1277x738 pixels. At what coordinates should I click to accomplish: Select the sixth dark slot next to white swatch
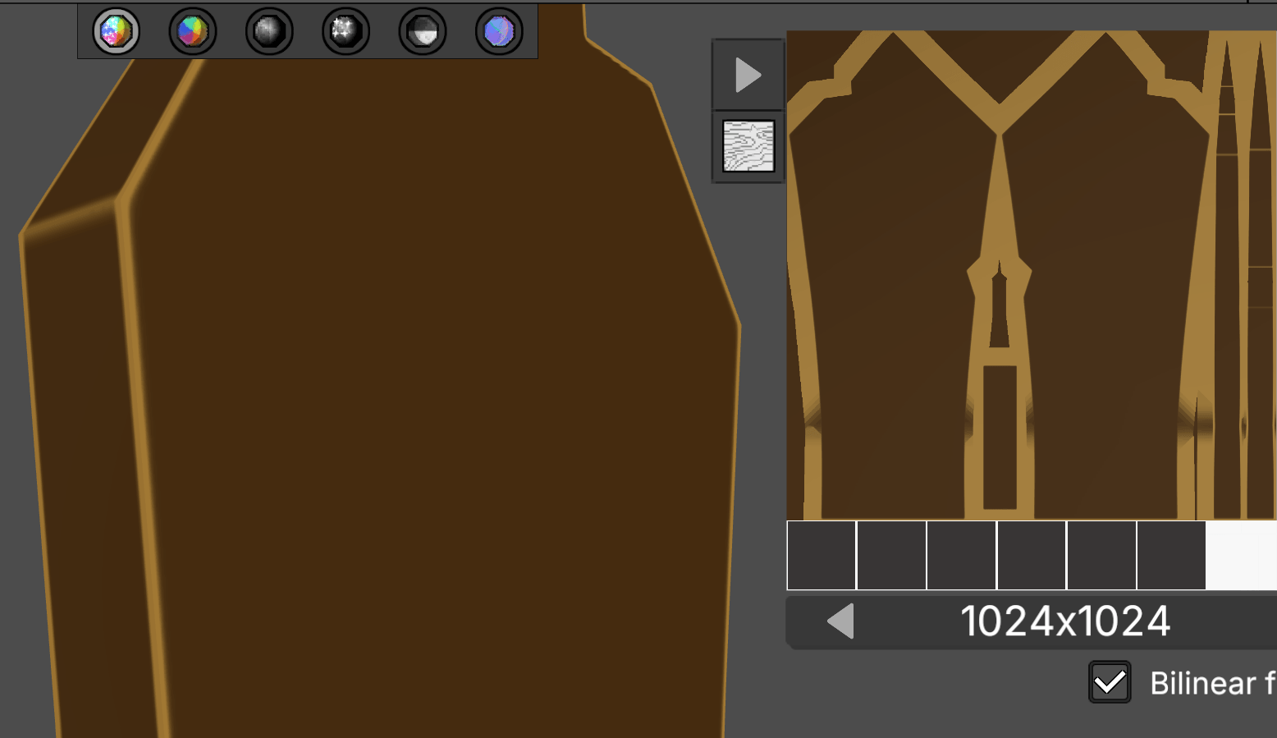1171,555
